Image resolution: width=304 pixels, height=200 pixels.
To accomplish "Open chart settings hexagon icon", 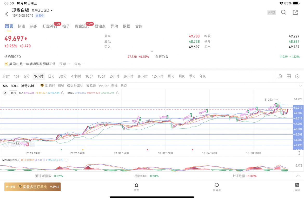I will pyautogui.click(x=298, y=76).
